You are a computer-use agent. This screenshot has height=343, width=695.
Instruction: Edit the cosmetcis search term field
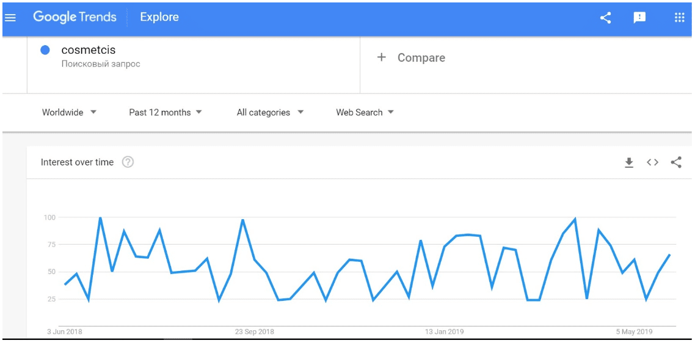[193, 65]
